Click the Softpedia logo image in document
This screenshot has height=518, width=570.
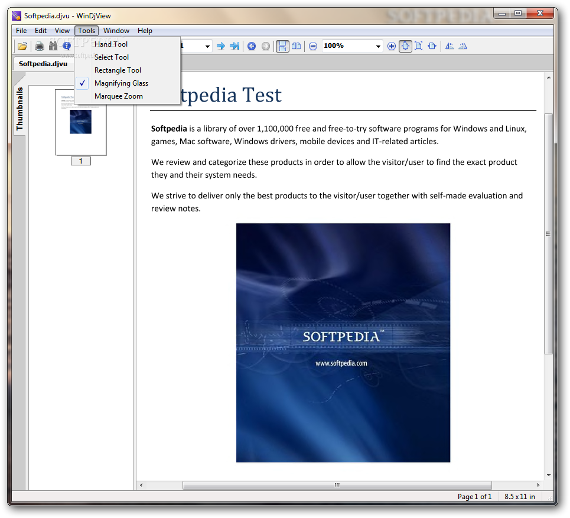click(x=343, y=343)
